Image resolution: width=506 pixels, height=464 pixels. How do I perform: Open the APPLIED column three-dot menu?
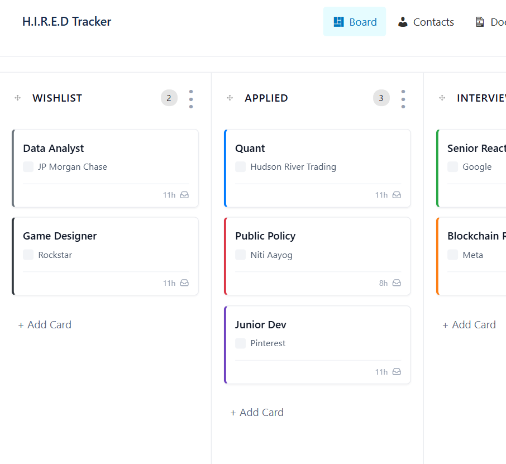tap(403, 99)
